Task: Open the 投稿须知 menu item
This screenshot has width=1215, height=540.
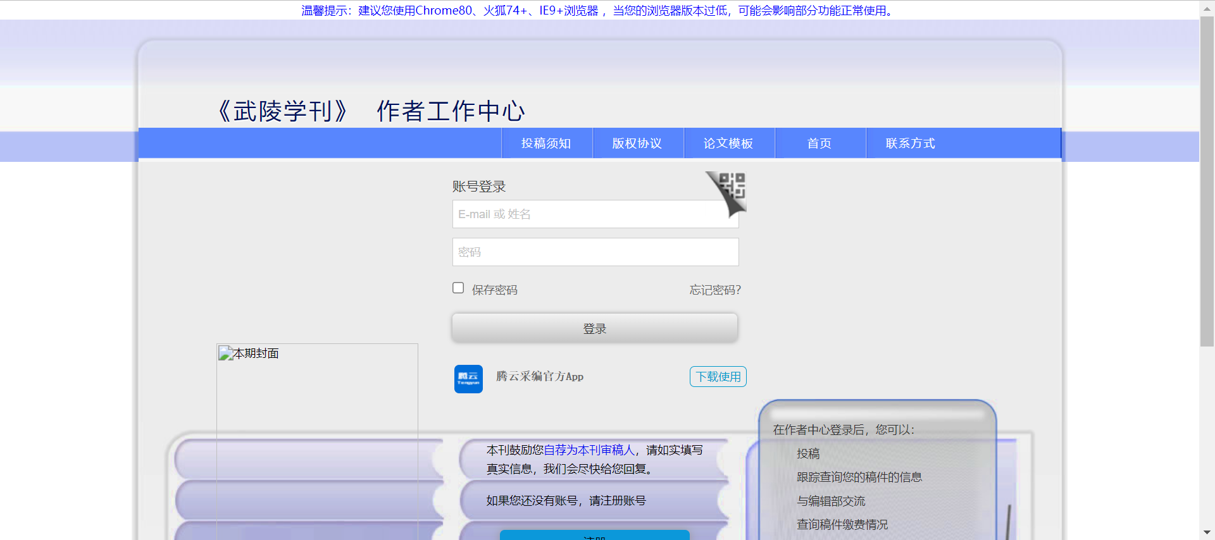Action: [546, 144]
